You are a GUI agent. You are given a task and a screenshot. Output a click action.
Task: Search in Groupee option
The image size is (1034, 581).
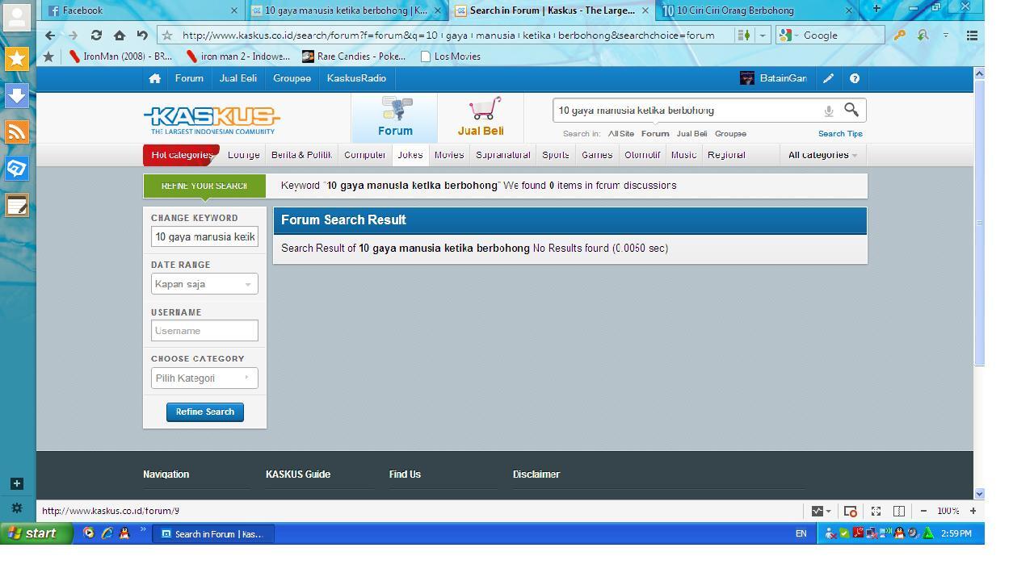(730, 134)
